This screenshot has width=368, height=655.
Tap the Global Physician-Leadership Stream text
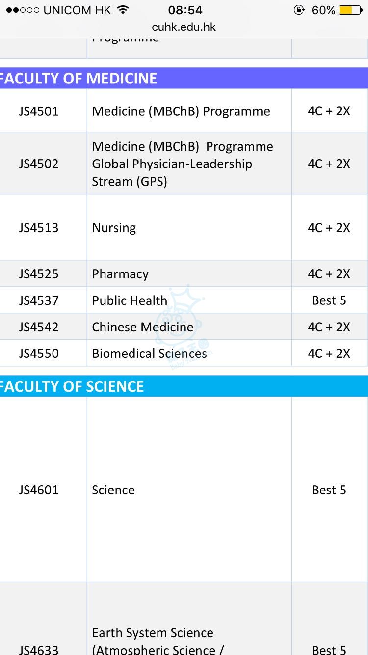(172, 164)
